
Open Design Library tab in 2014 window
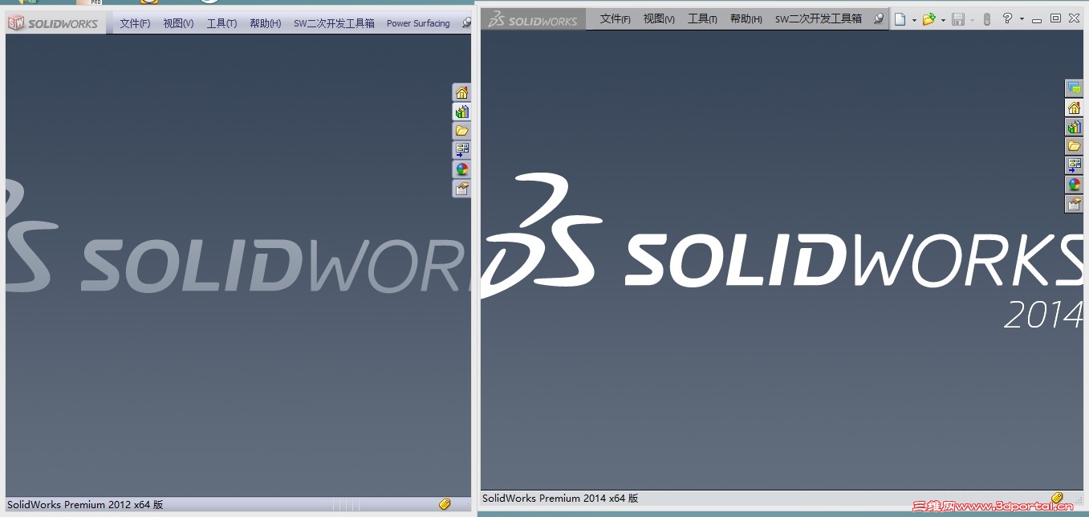point(1074,127)
